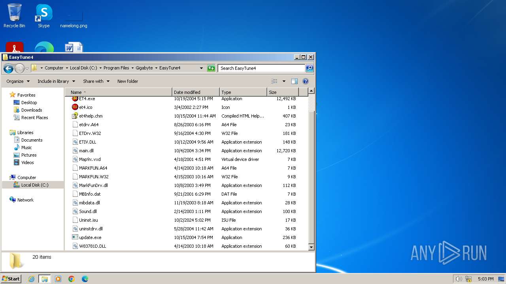Open the network tray icon
The height and width of the screenshot is (284, 506).
point(468,279)
